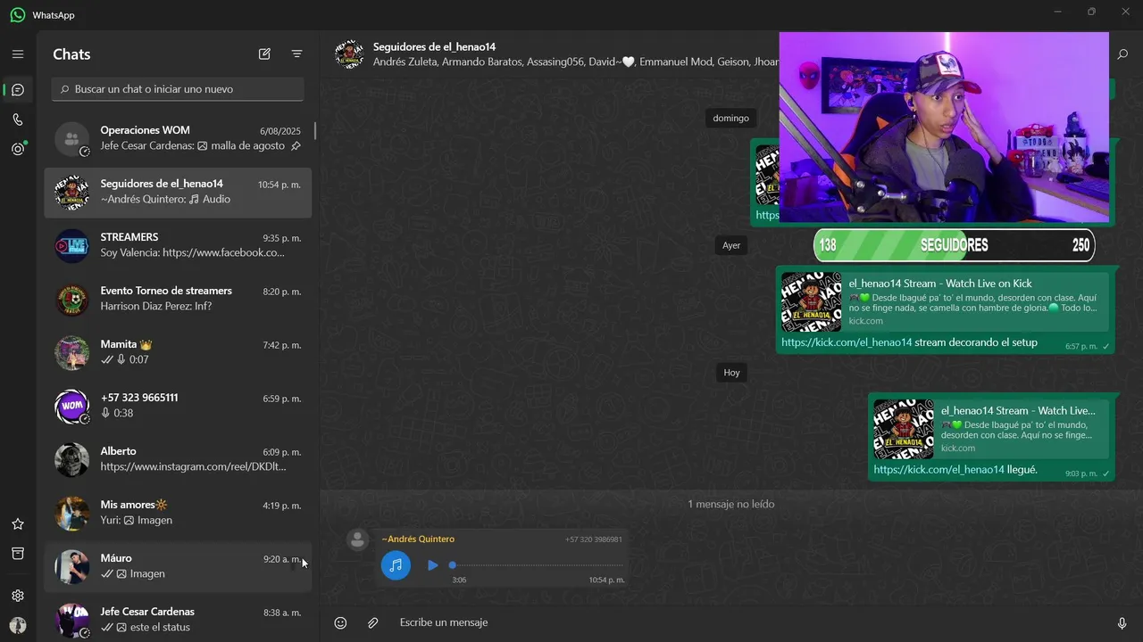This screenshot has width=1143, height=642.
Task: Click the pin icon on Operaciones WOM
Action: 296,146
